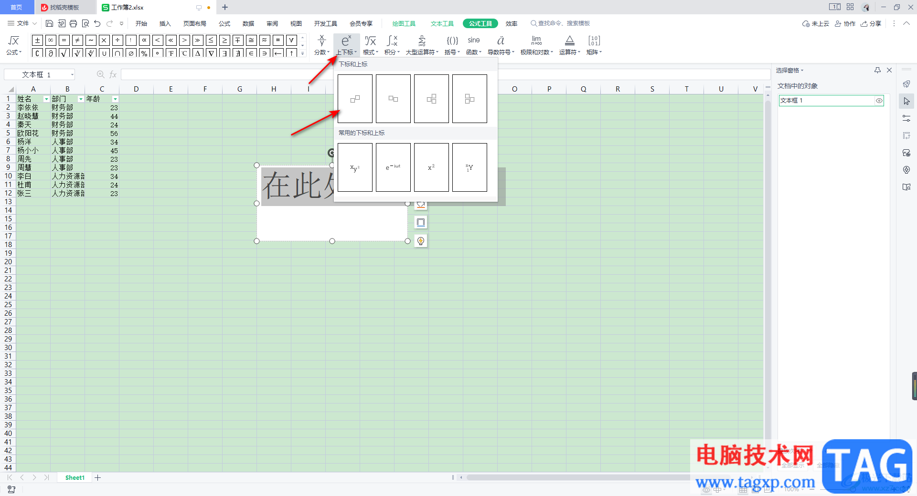The image size is (917, 496).
Task: Insert the plus-minus symbol
Action: [37, 40]
